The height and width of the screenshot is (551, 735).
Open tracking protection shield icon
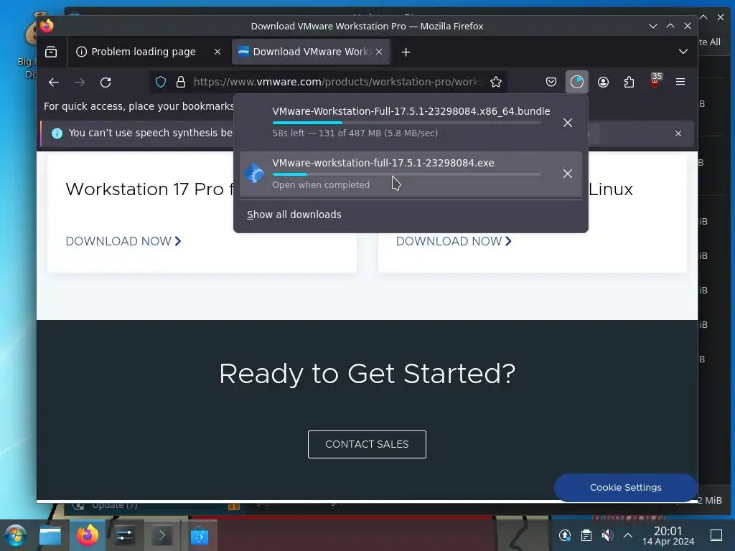[161, 82]
